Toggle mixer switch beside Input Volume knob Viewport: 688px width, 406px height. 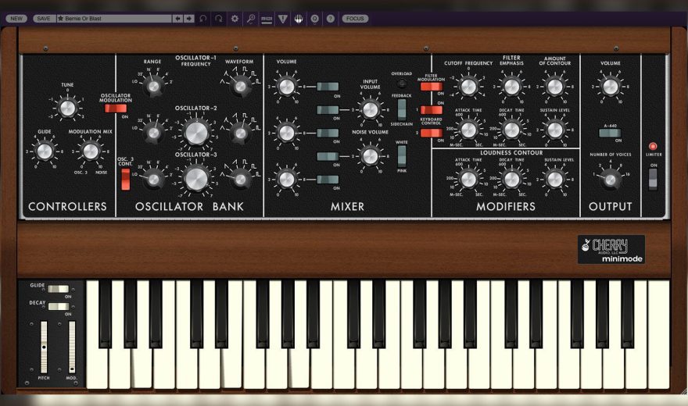click(328, 110)
